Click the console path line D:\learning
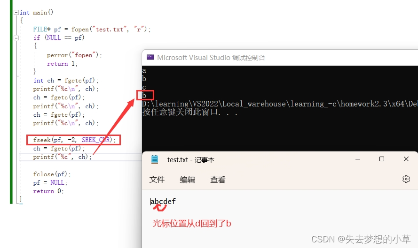 (x=280, y=104)
